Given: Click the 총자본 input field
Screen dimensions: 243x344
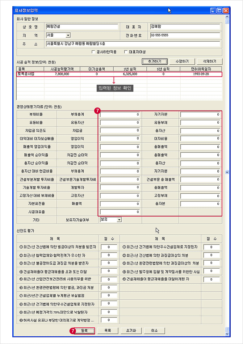Looking at the screenshot, I should tap(200, 204).
